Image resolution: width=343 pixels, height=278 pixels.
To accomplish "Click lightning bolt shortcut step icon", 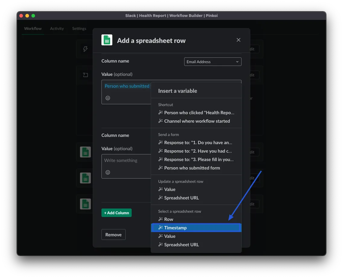I will tap(85, 49).
